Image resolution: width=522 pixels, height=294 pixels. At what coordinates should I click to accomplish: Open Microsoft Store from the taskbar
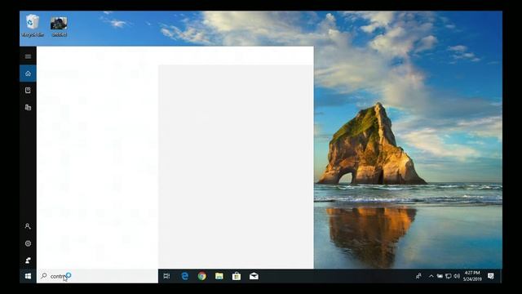[237, 276]
